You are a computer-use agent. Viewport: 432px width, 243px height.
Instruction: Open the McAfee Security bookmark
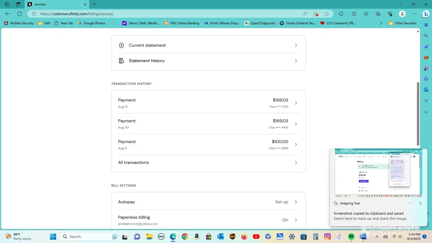[19, 23]
